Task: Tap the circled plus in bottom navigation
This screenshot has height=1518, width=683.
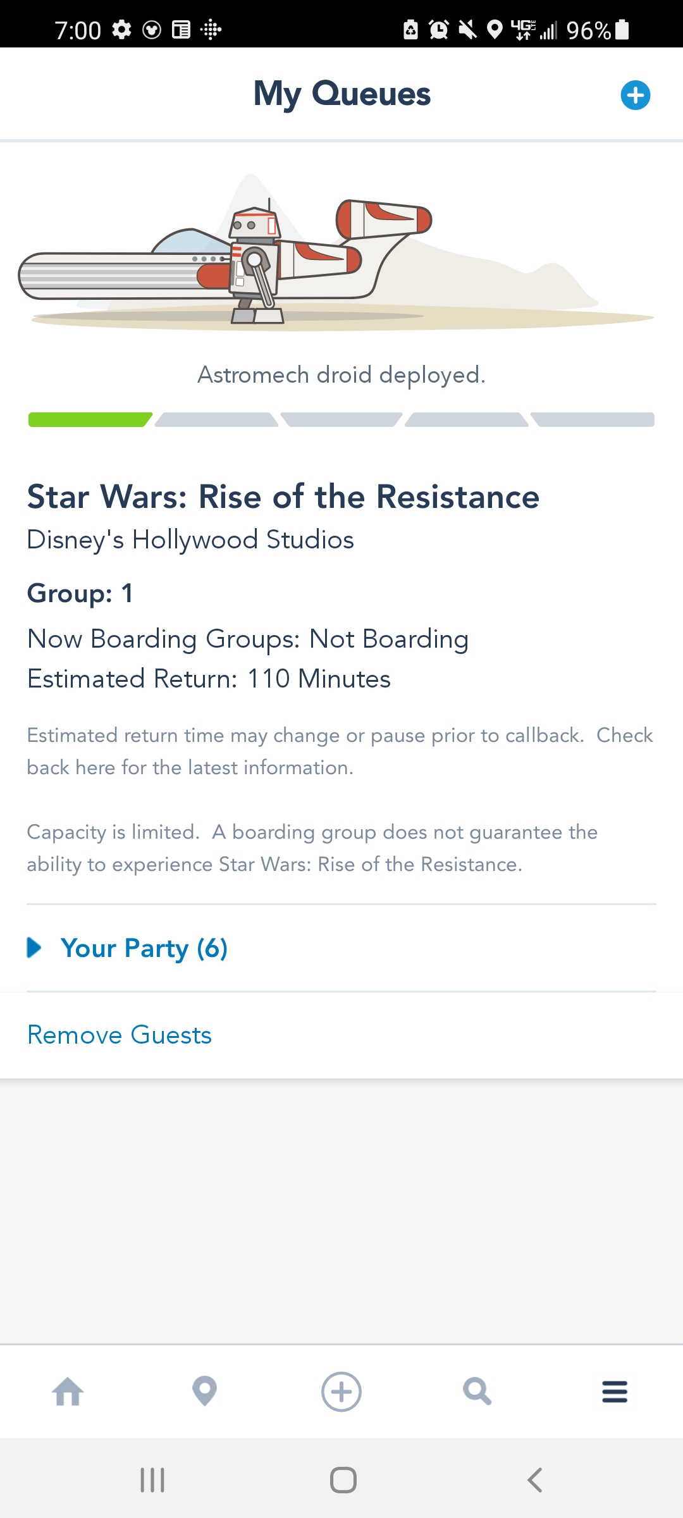Action: 341,1391
